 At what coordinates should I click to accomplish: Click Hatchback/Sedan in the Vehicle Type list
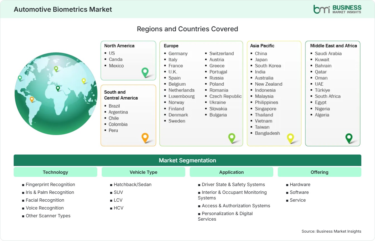click(x=131, y=184)
